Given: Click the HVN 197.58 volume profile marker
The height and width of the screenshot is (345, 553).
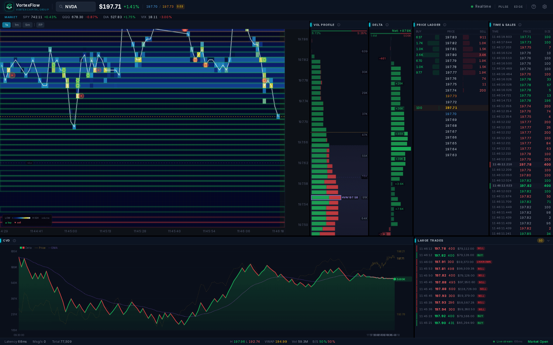Looking at the screenshot, I should (x=350, y=197).
